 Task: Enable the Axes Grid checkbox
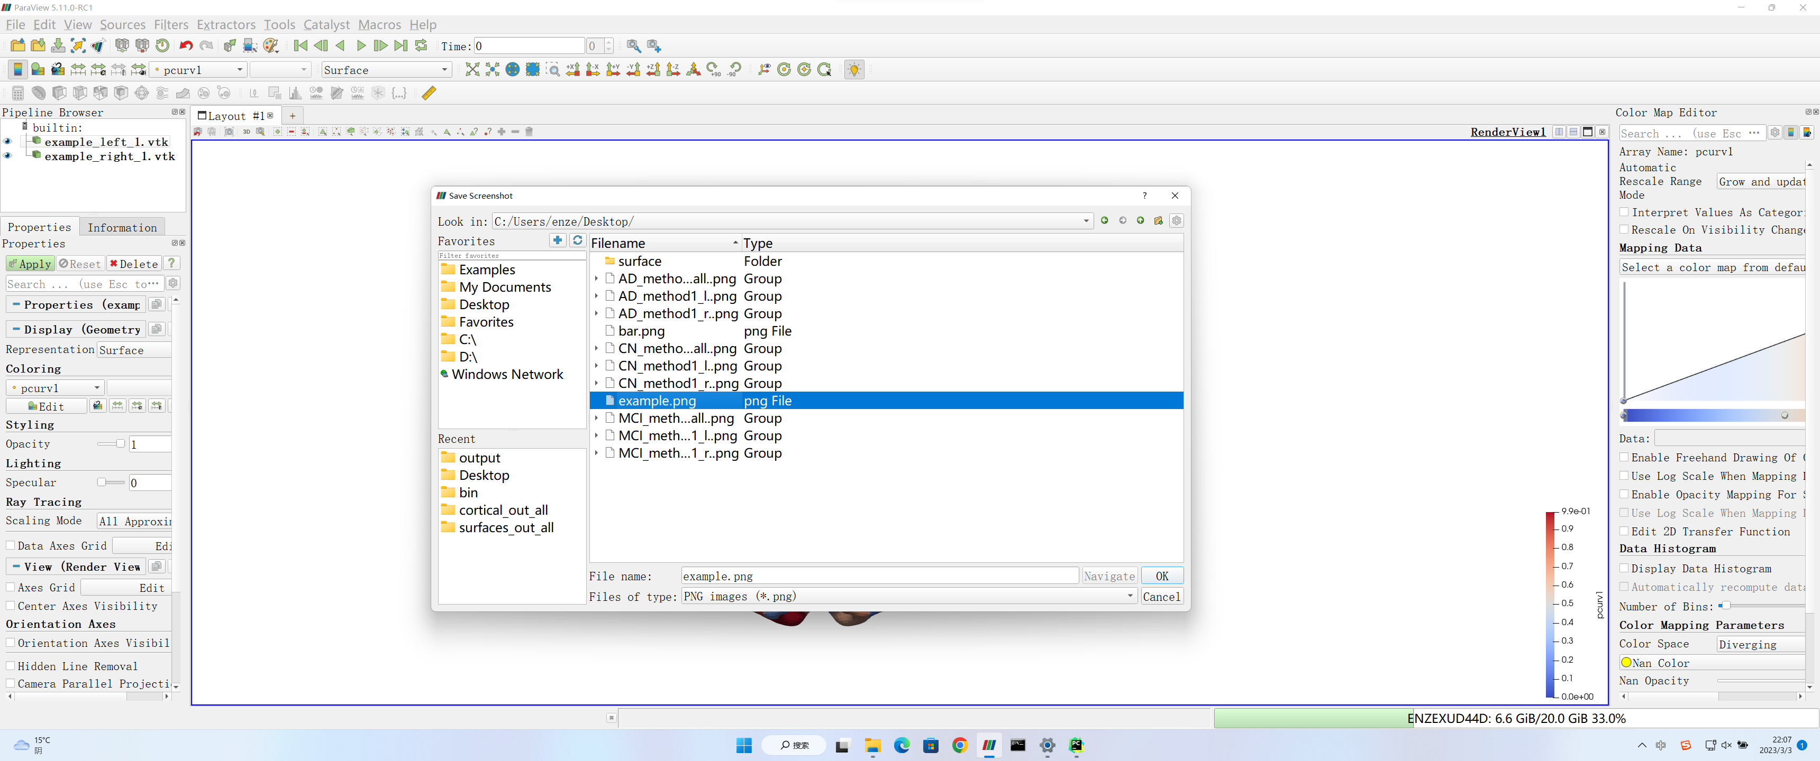tap(11, 587)
